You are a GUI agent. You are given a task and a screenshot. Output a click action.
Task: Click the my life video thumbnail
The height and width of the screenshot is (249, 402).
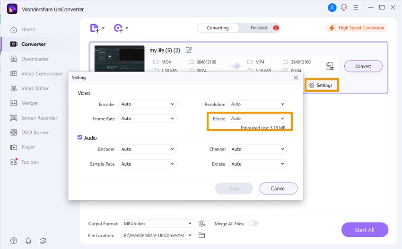(x=120, y=59)
